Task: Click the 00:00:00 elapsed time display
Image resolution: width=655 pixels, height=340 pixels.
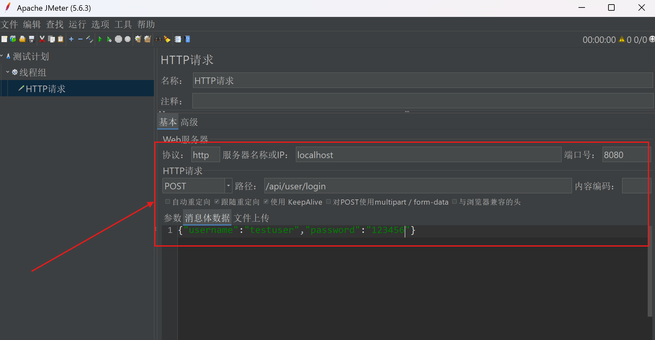Action: [599, 40]
